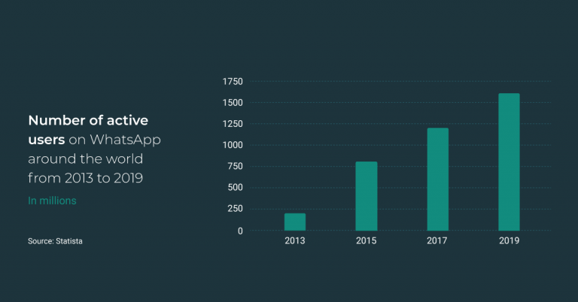Click the '250' y-axis value
Image resolution: width=578 pixels, height=302 pixels.
[235, 209]
